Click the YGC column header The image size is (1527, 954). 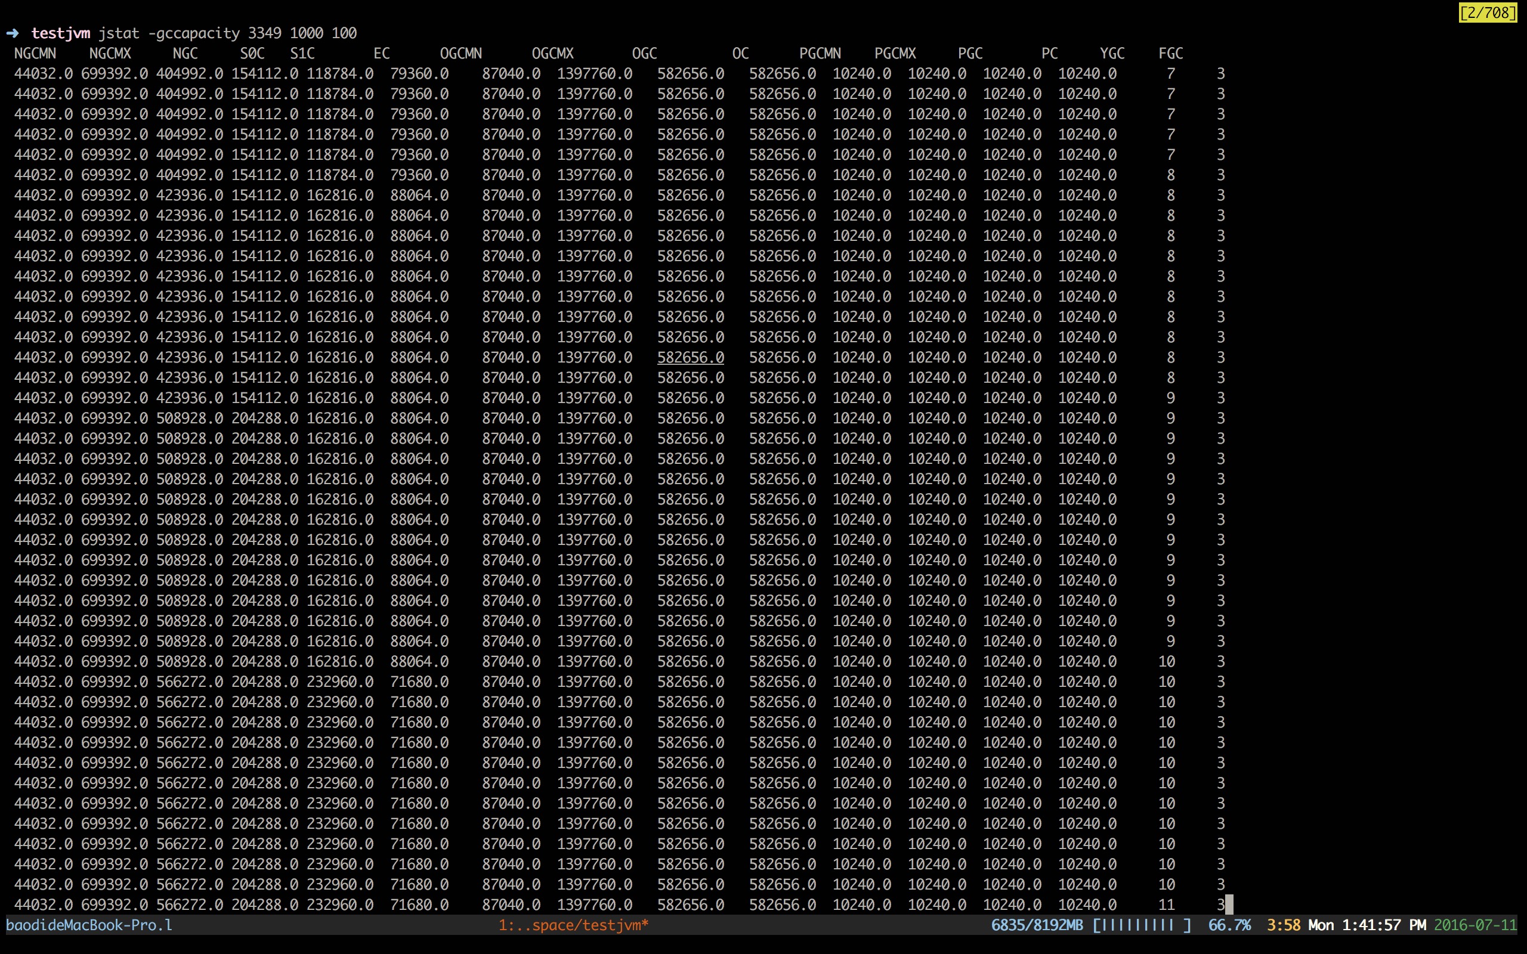click(1112, 54)
